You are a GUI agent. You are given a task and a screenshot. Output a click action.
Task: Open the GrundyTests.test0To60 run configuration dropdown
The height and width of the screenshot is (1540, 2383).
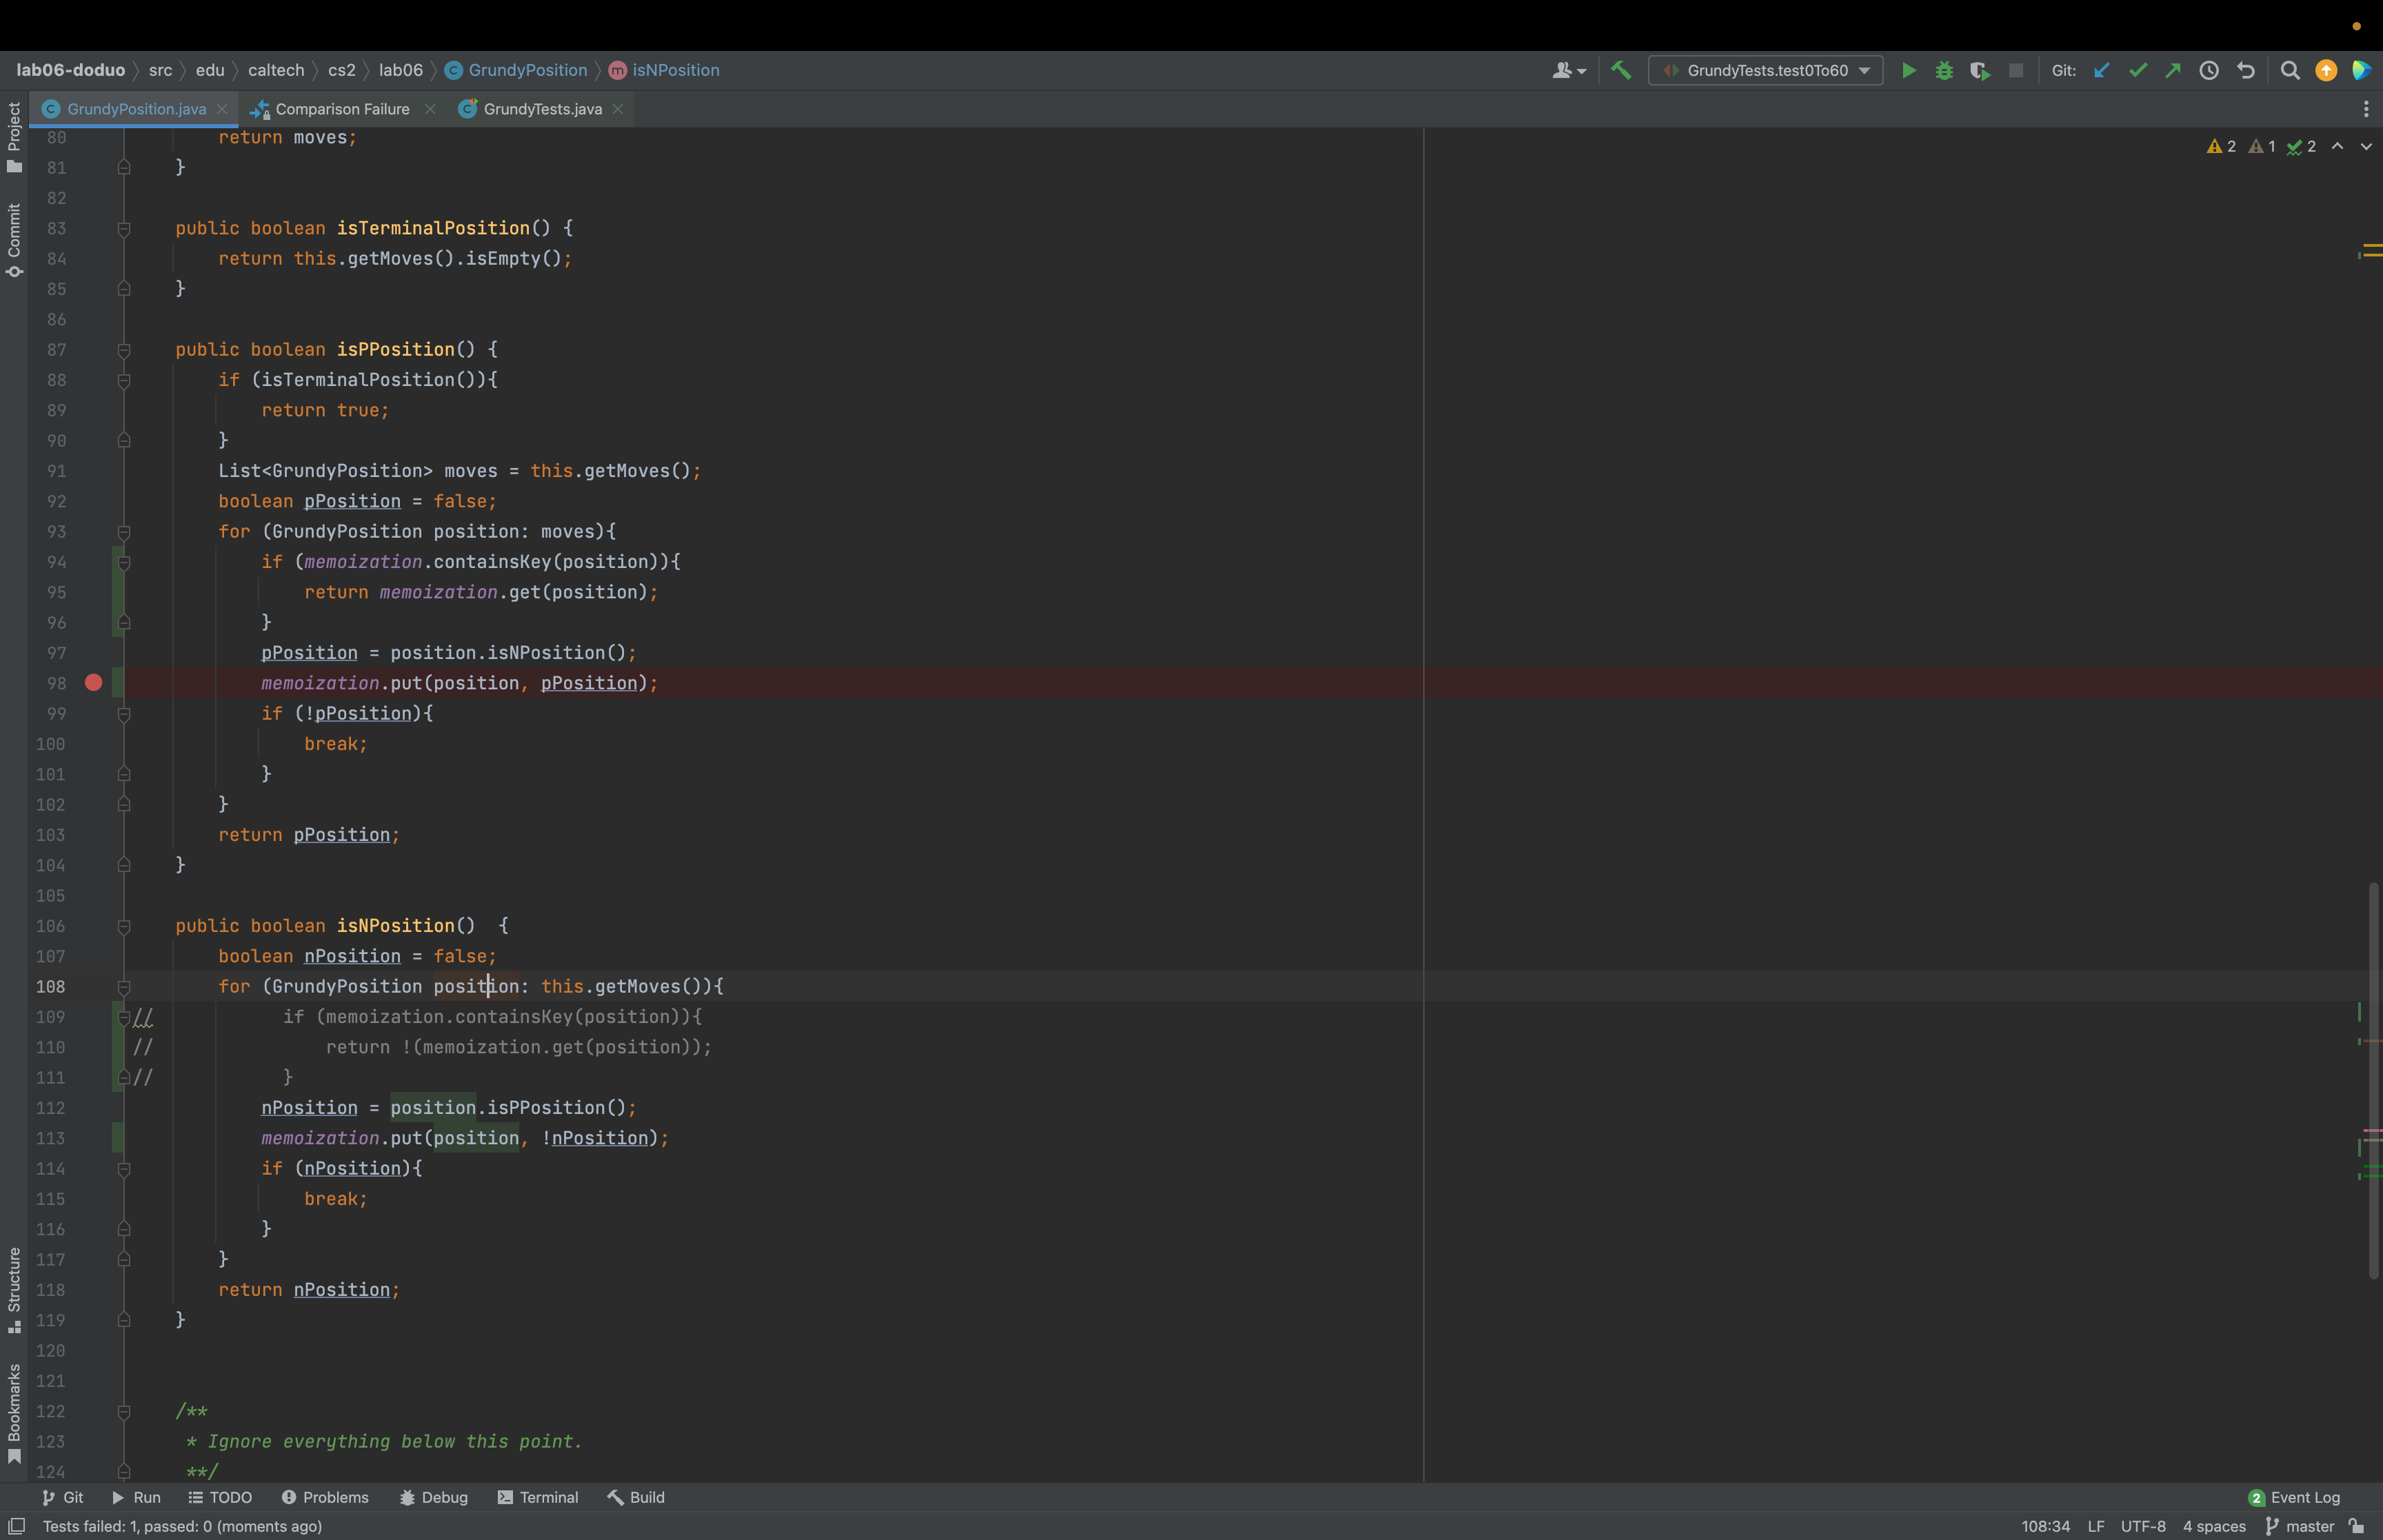(x=1765, y=70)
